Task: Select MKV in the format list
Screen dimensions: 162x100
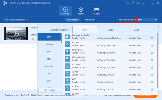Action: [49, 59]
